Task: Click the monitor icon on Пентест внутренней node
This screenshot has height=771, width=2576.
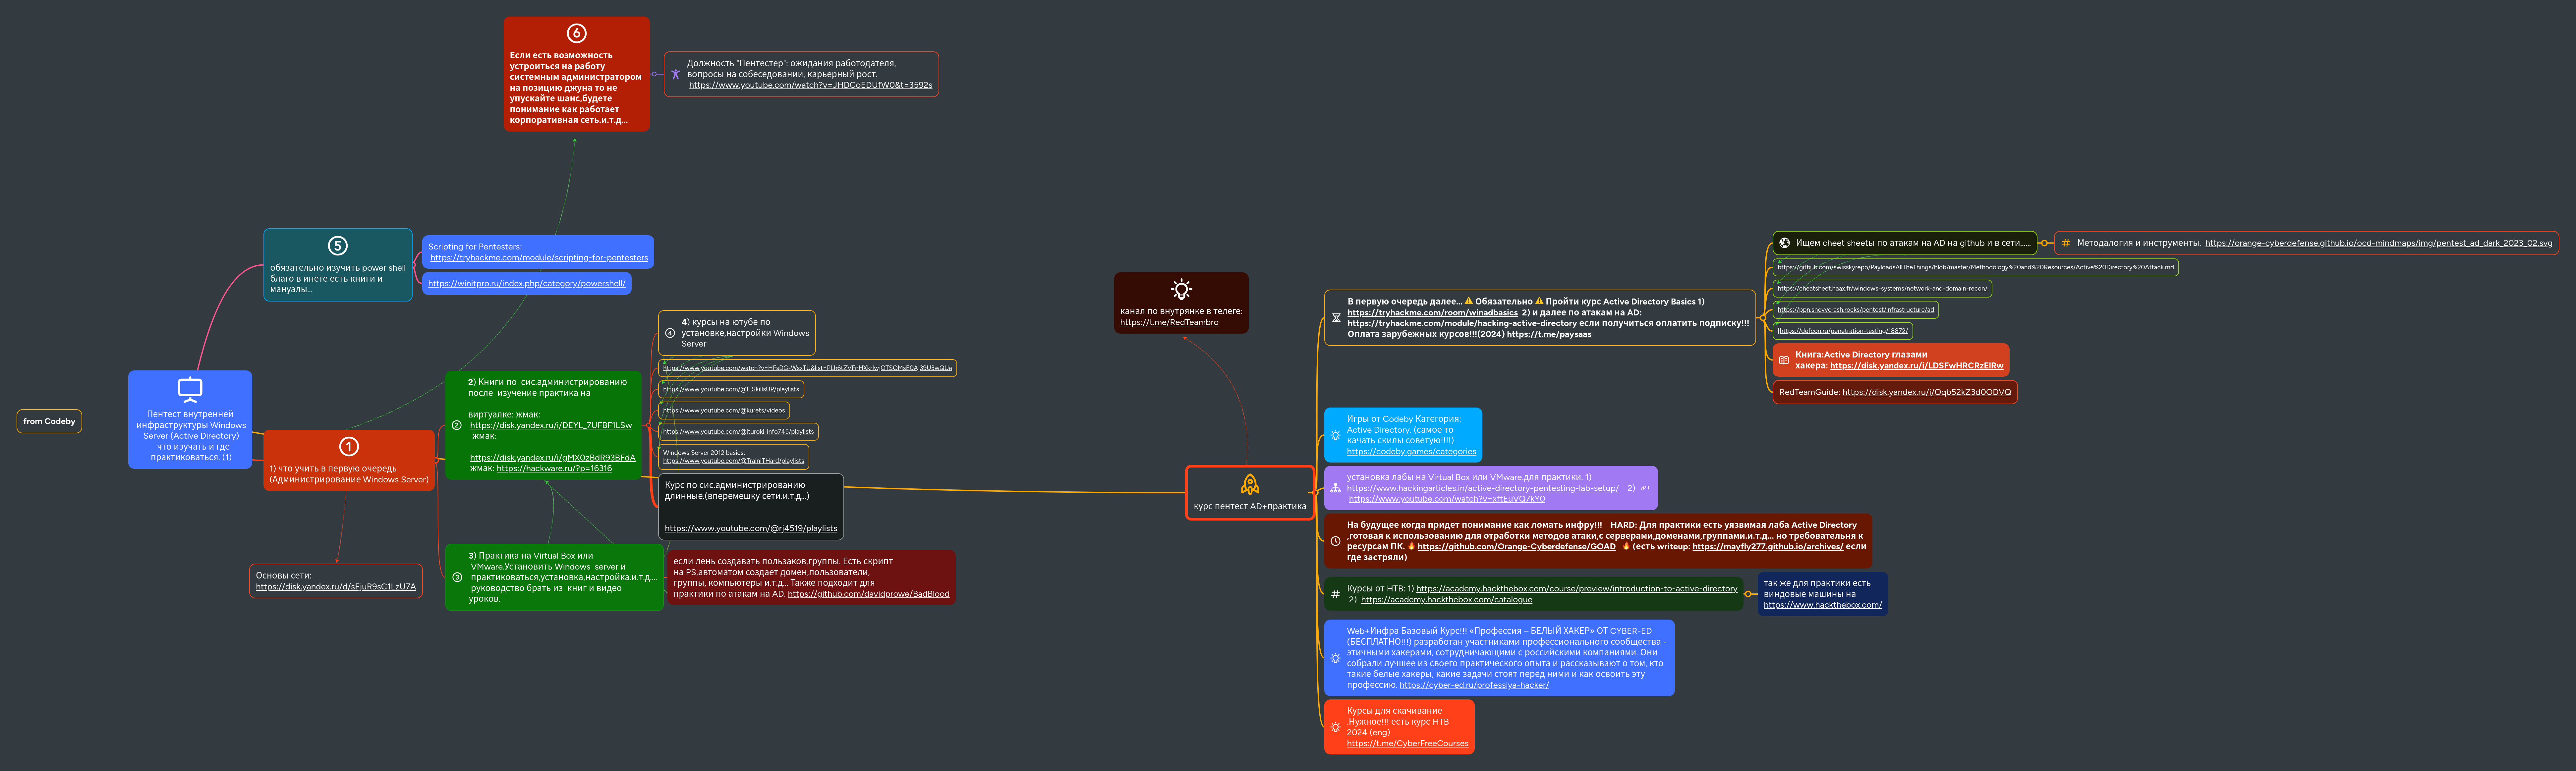Action: (190, 389)
